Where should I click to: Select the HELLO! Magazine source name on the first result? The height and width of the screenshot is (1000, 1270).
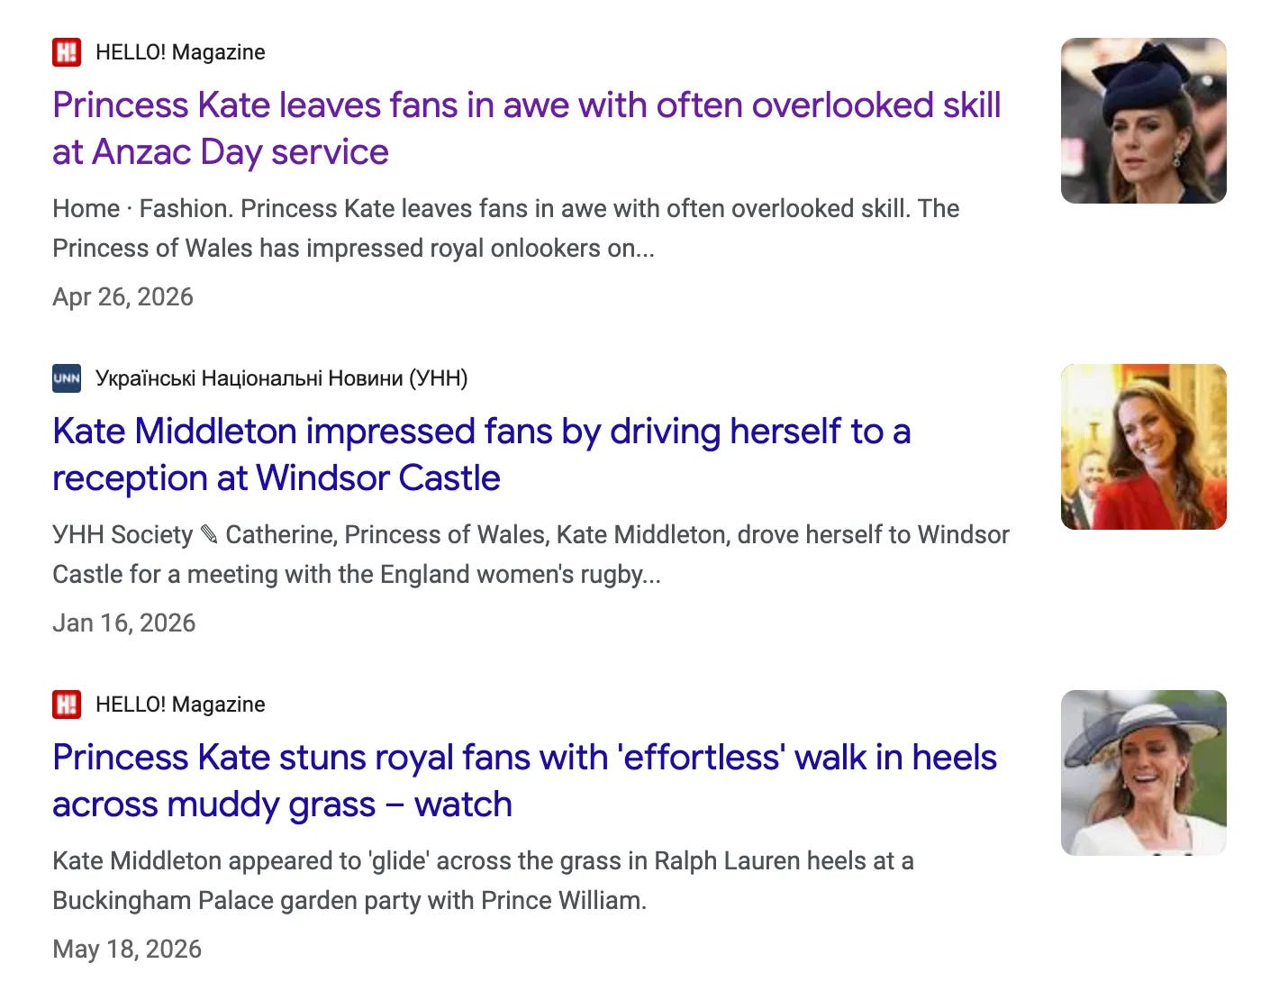tap(180, 52)
